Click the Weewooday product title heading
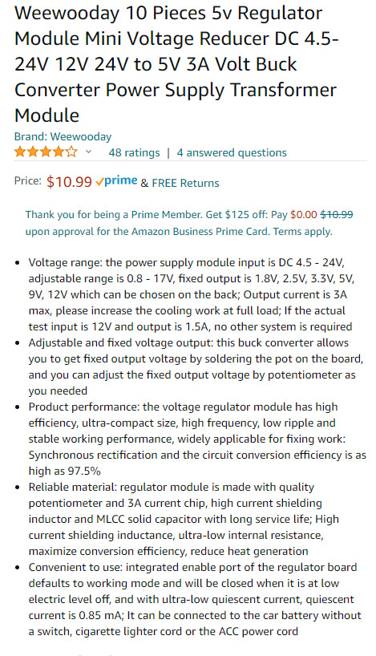This screenshot has height=656, width=376. [176, 64]
